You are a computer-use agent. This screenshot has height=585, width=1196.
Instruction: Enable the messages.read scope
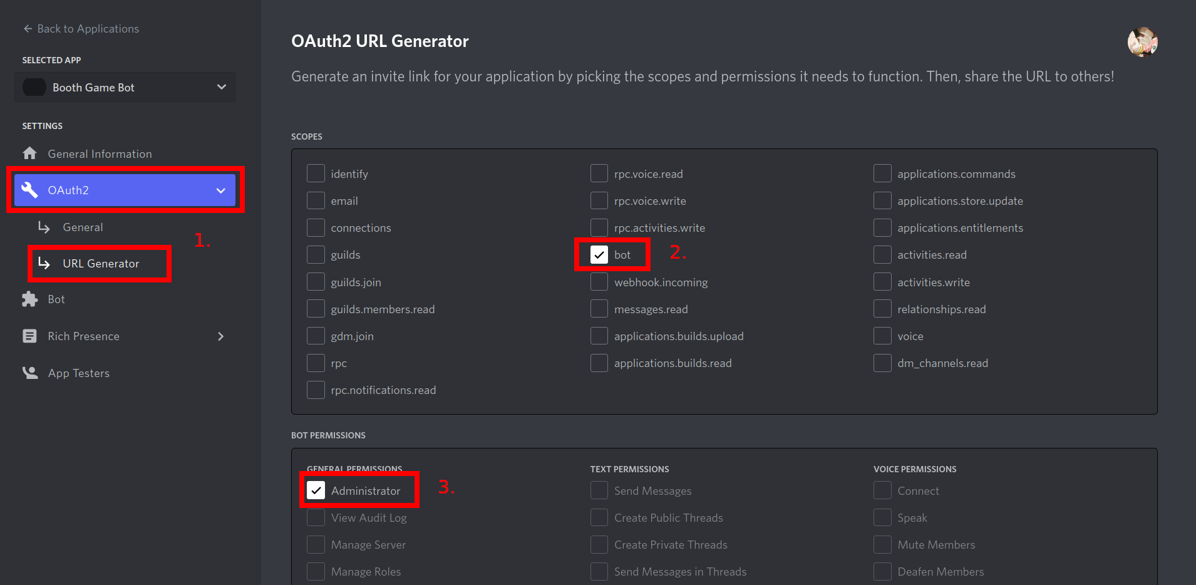[x=599, y=309]
